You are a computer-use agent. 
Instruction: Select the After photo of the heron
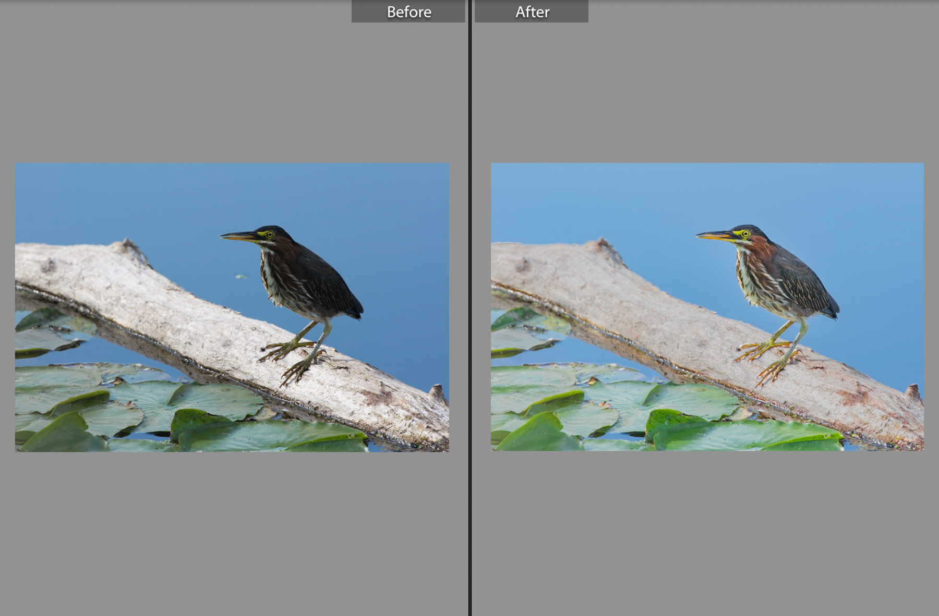click(x=707, y=307)
